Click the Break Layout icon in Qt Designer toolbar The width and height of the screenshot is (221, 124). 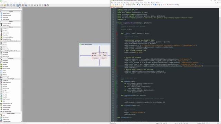45,5
